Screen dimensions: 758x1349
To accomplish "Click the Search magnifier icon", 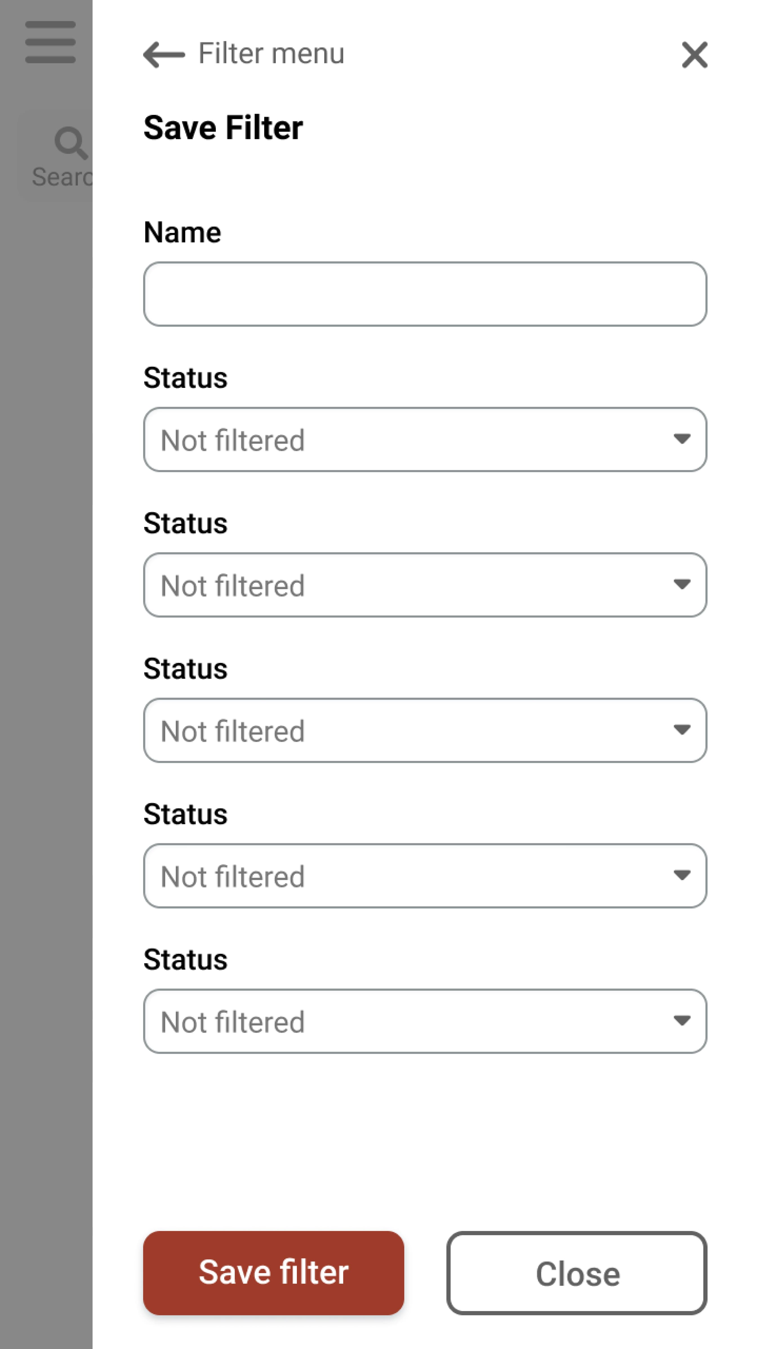I will pyautogui.click(x=71, y=142).
